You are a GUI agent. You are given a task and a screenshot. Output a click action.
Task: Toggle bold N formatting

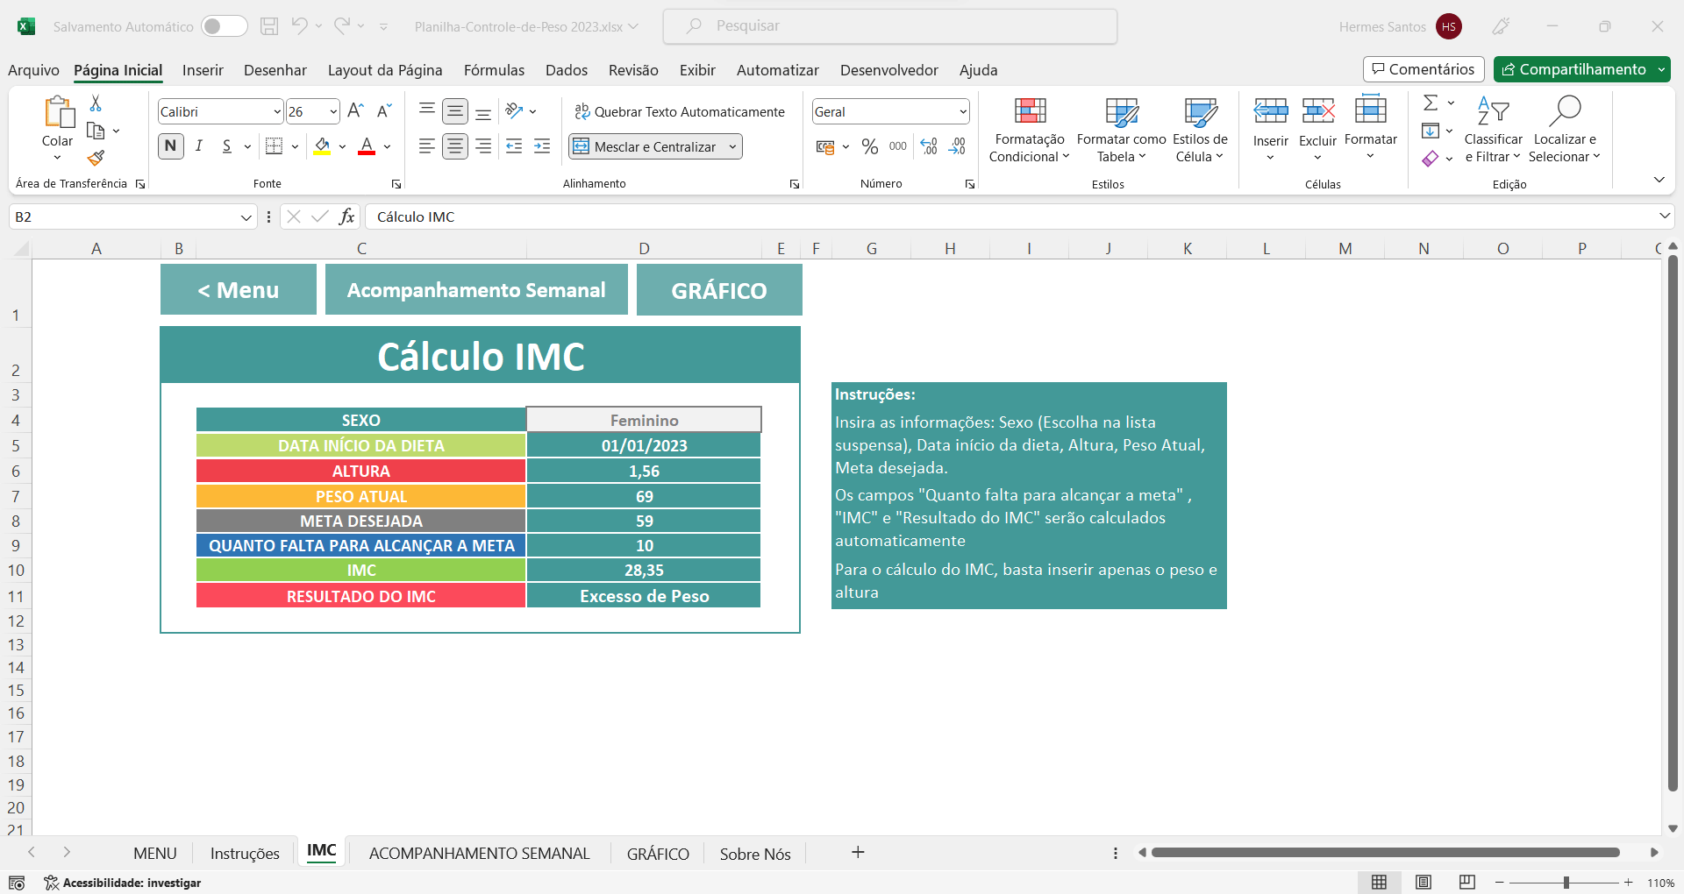click(x=171, y=146)
